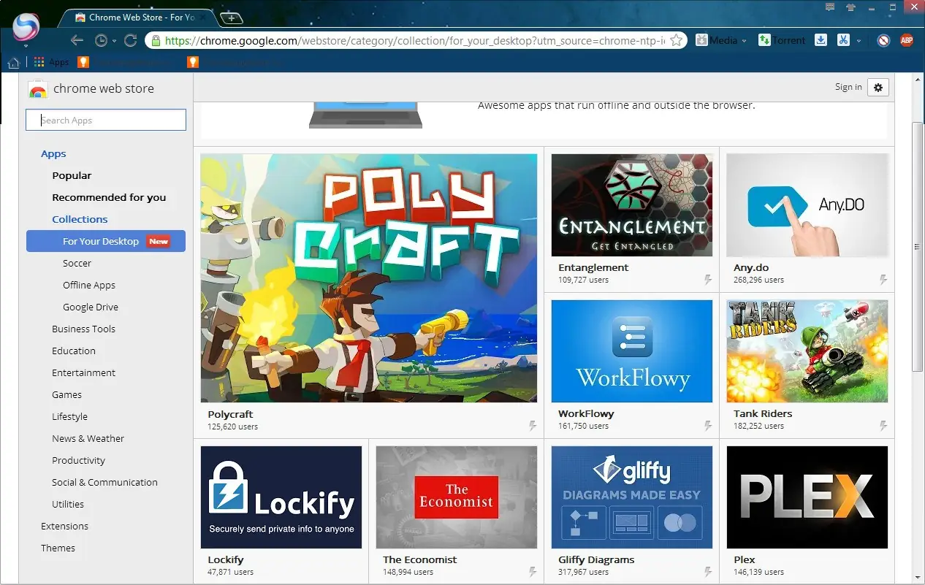Viewport: 925px width, 585px height.
Task: Bookmark this page with the star
Action: [677, 40]
